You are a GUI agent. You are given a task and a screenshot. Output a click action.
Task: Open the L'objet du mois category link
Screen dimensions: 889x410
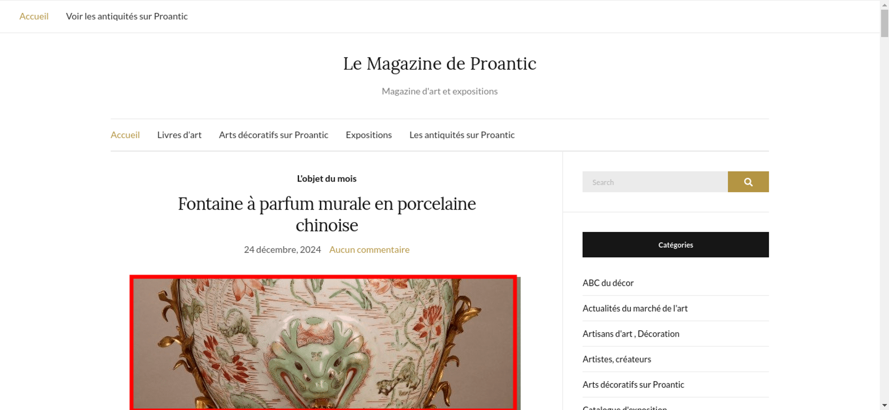(x=327, y=179)
